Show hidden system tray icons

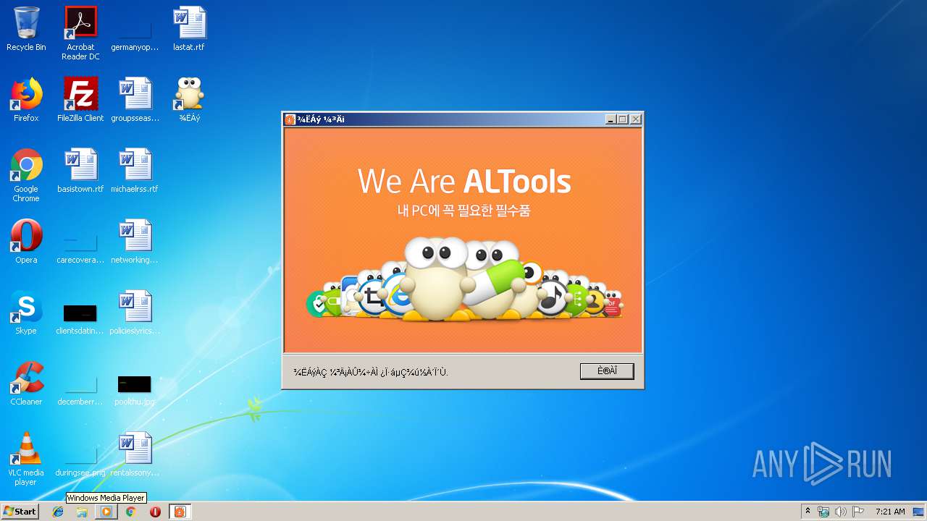click(x=808, y=512)
